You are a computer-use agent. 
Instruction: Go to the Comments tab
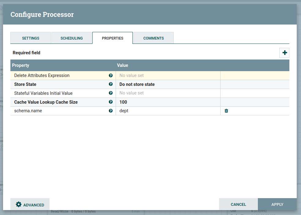pos(154,38)
